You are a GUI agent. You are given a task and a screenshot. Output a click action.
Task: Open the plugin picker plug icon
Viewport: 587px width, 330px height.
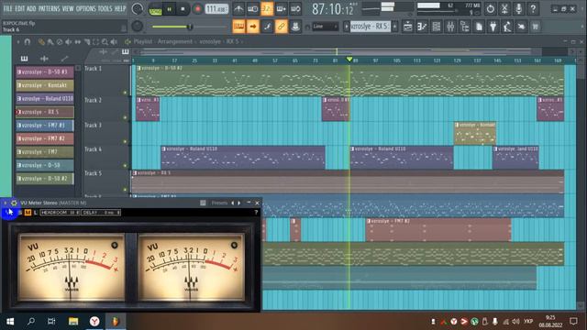click(x=493, y=27)
